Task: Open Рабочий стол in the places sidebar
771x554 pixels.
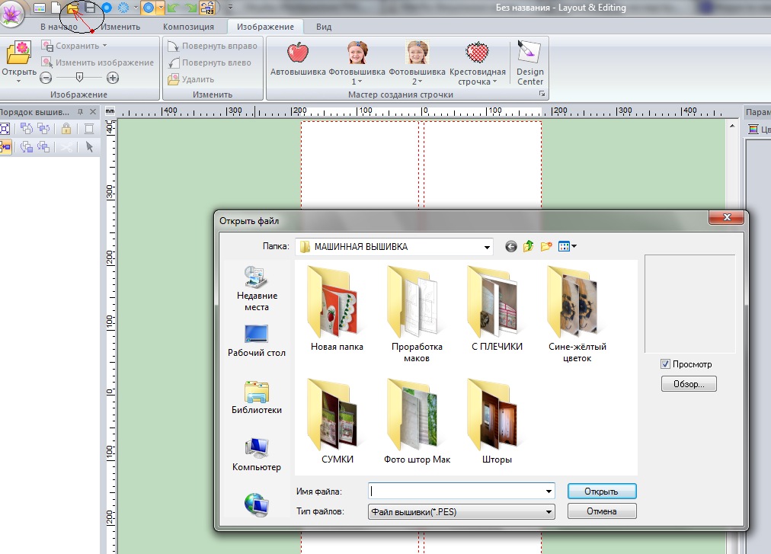Action: 257,340
